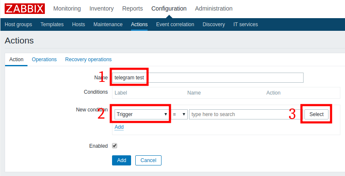The image size is (345, 176).
Task: Open the Monitoring menu
Action: click(67, 8)
